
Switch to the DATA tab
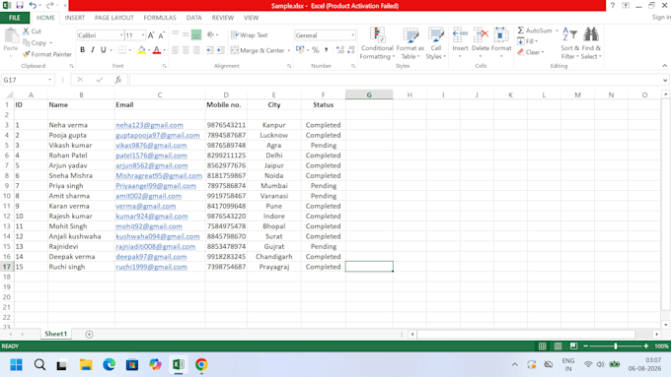click(193, 18)
